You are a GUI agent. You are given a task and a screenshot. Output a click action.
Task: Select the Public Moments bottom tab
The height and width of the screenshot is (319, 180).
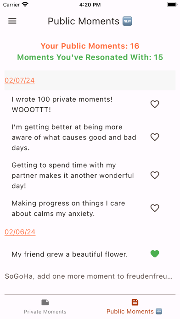[135, 306]
